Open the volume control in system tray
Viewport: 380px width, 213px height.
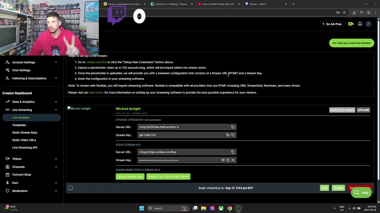point(354,208)
